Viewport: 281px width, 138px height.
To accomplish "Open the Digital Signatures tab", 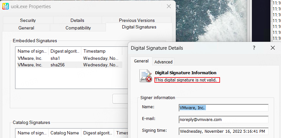I will point(139,27).
